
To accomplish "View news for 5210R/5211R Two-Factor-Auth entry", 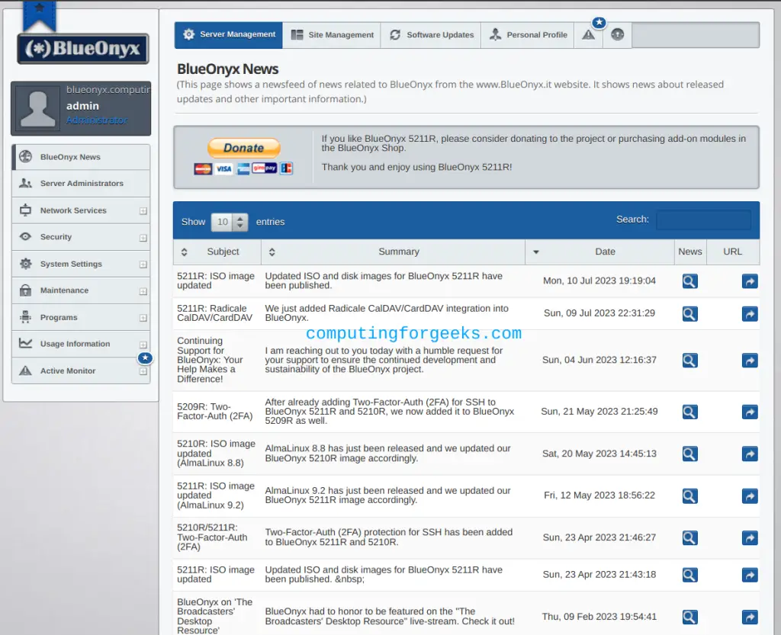I will (689, 538).
